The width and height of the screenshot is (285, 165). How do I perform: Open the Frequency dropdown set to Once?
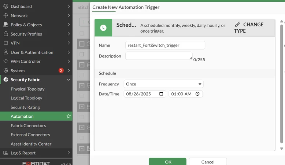pos(163,84)
